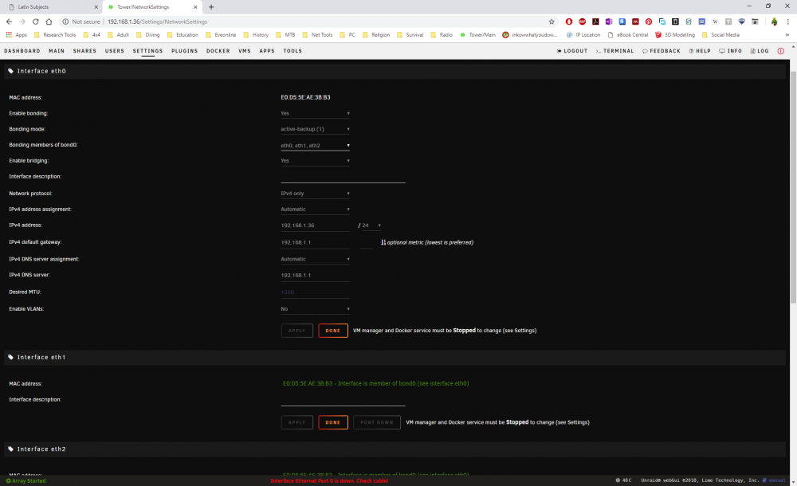Click the page vertical scrollbar
The width and height of the screenshot is (797, 486).
(794, 187)
